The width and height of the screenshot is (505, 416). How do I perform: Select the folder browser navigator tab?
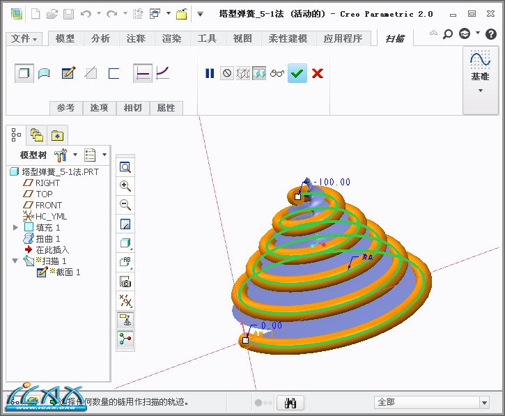pos(37,134)
